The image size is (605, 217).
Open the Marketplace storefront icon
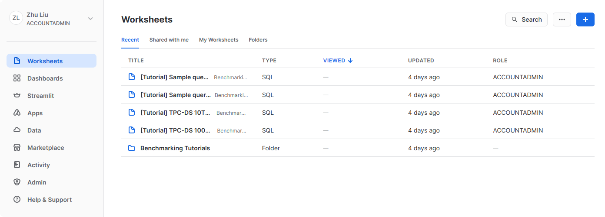[x=17, y=148]
